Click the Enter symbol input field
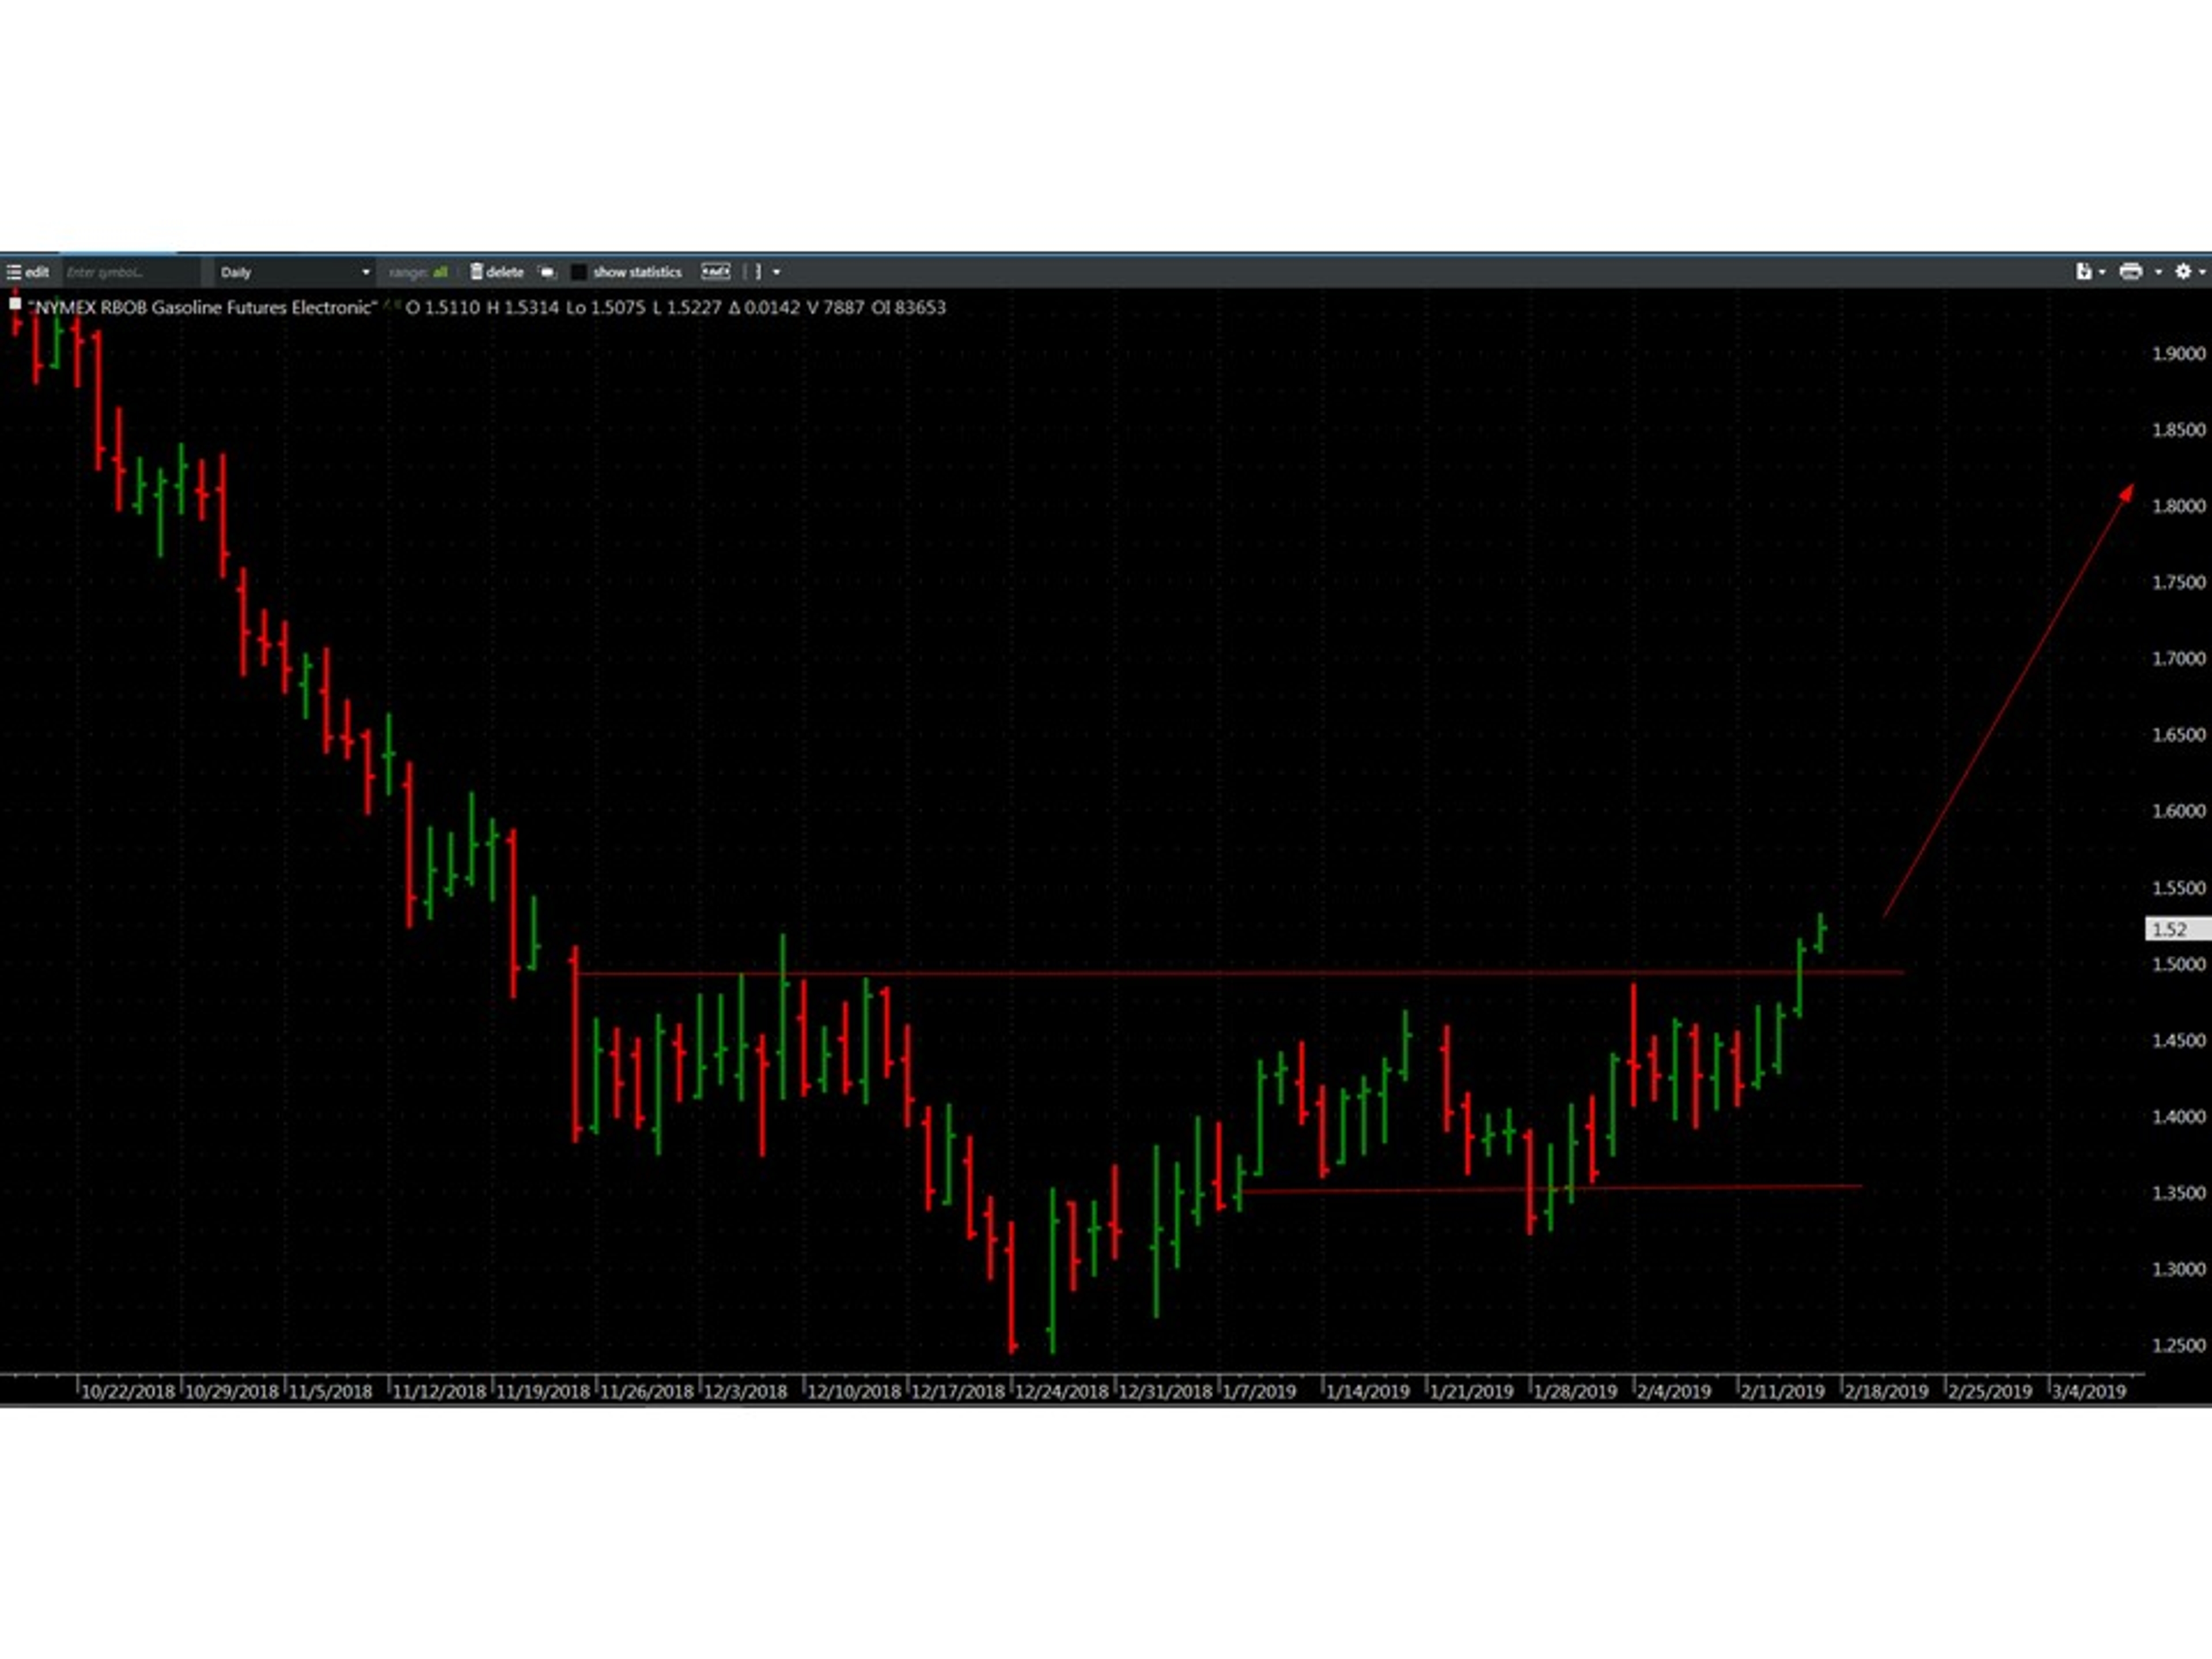 131,272
